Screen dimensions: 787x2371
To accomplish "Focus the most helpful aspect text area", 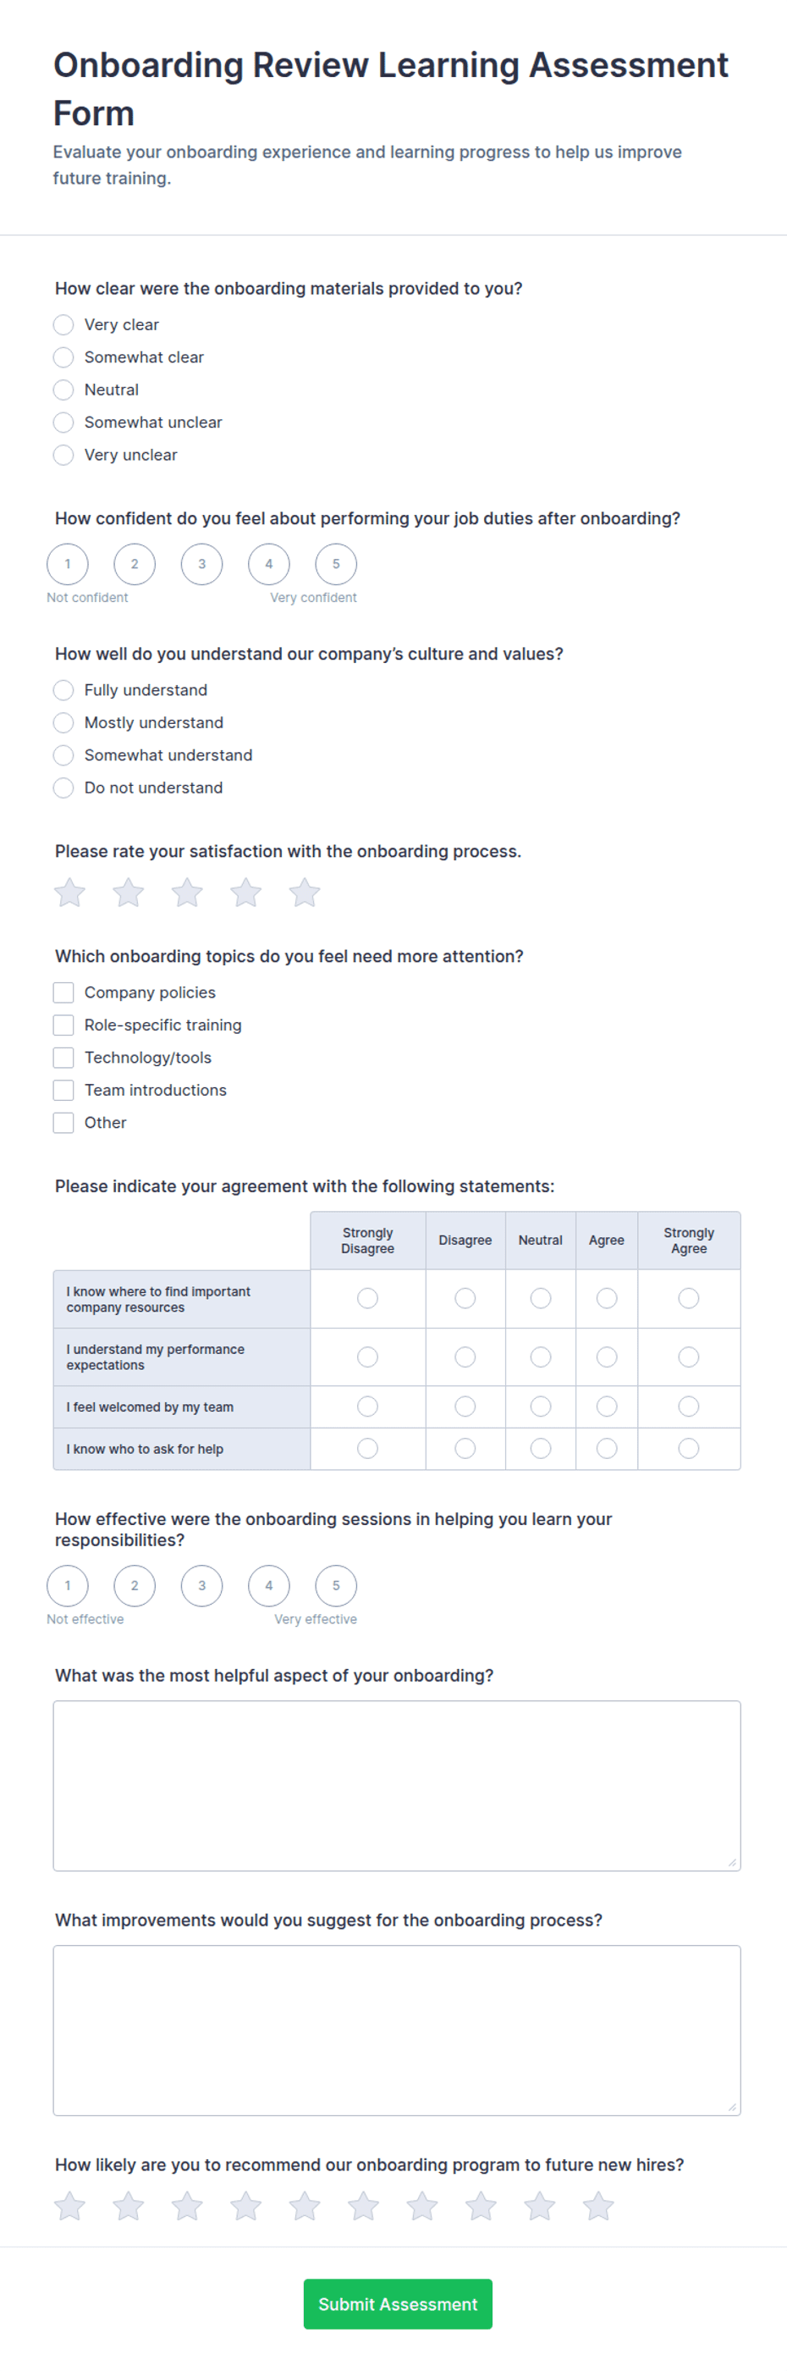I will click(x=397, y=1785).
